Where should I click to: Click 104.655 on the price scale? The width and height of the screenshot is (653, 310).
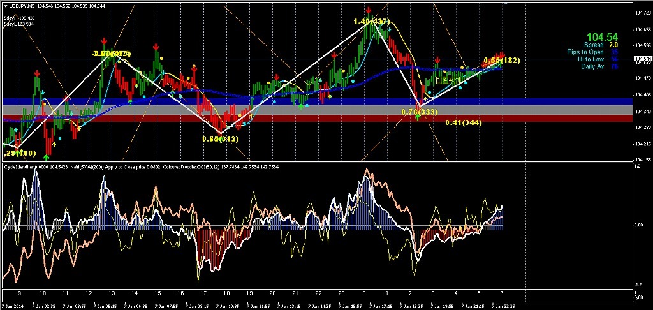pos(644,29)
